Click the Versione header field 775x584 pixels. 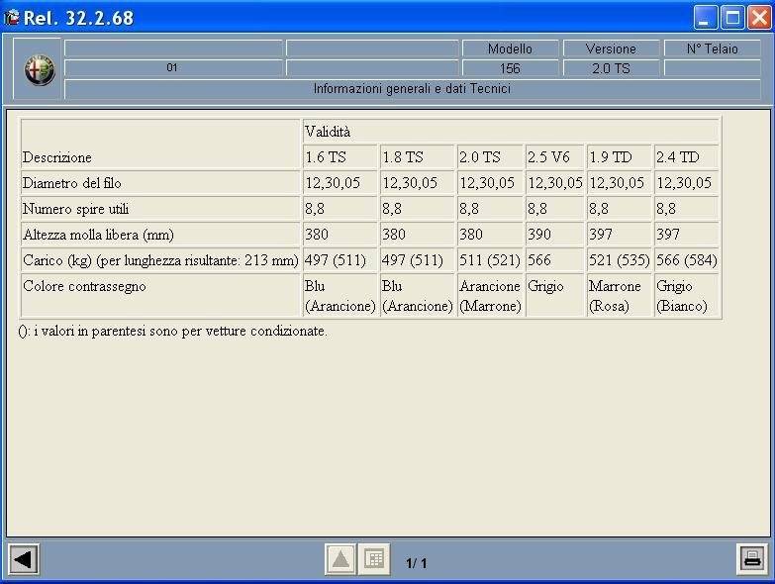click(x=611, y=49)
